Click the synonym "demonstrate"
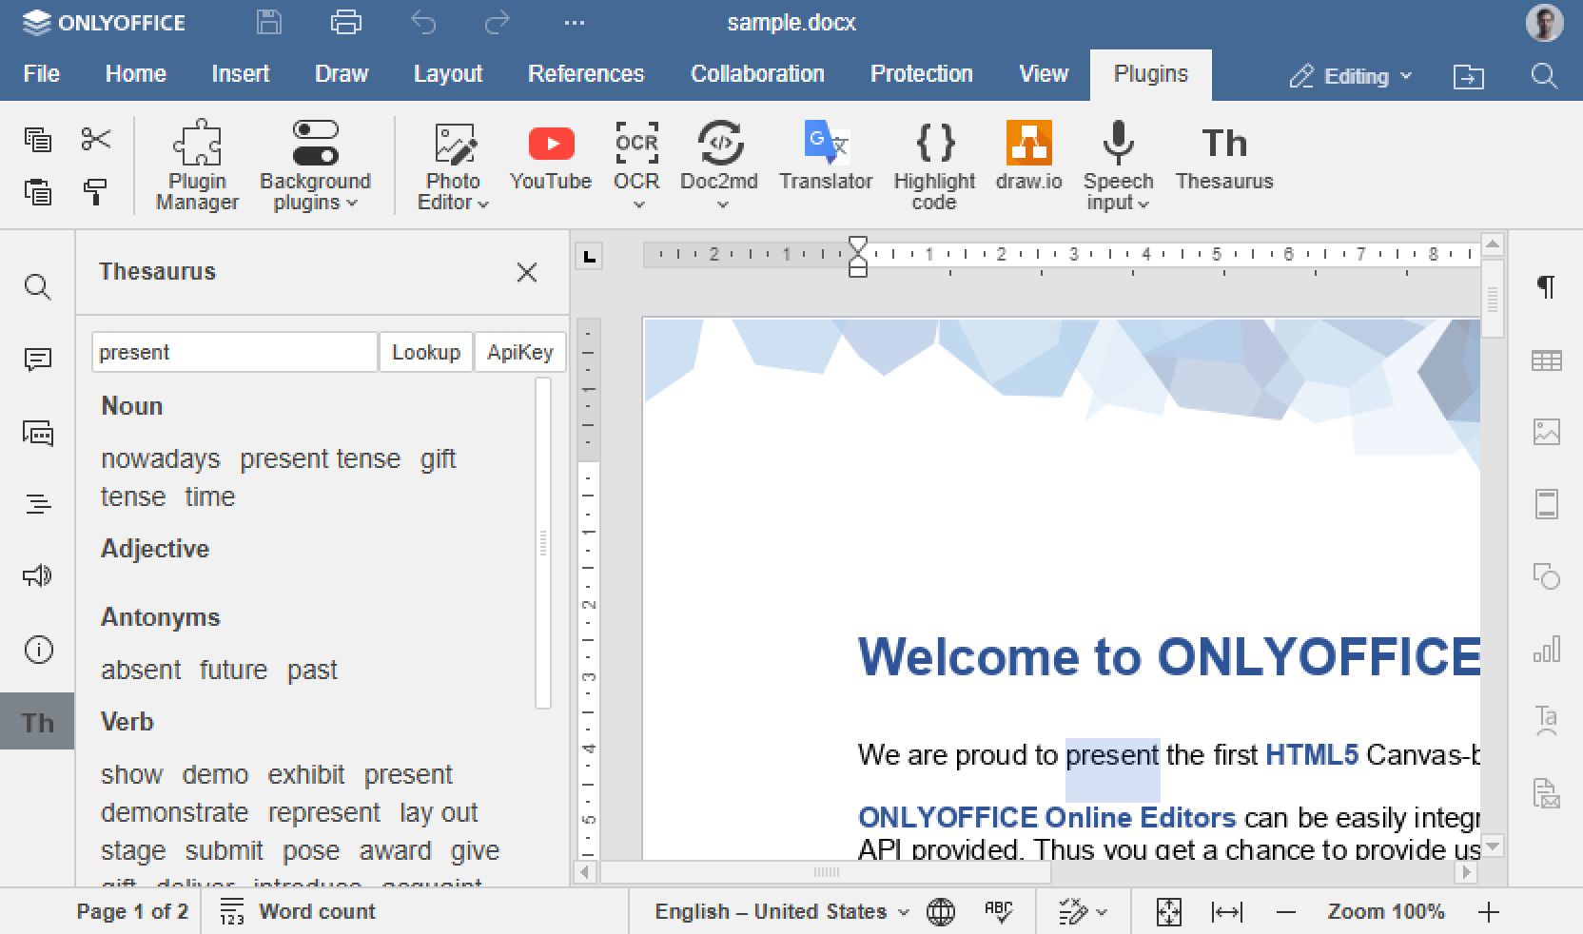 pyautogui.click(x=174, y=812)
